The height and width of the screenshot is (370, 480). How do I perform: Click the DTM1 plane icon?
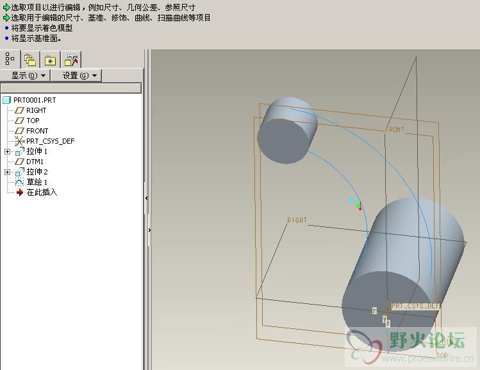(x=20, y=162)
